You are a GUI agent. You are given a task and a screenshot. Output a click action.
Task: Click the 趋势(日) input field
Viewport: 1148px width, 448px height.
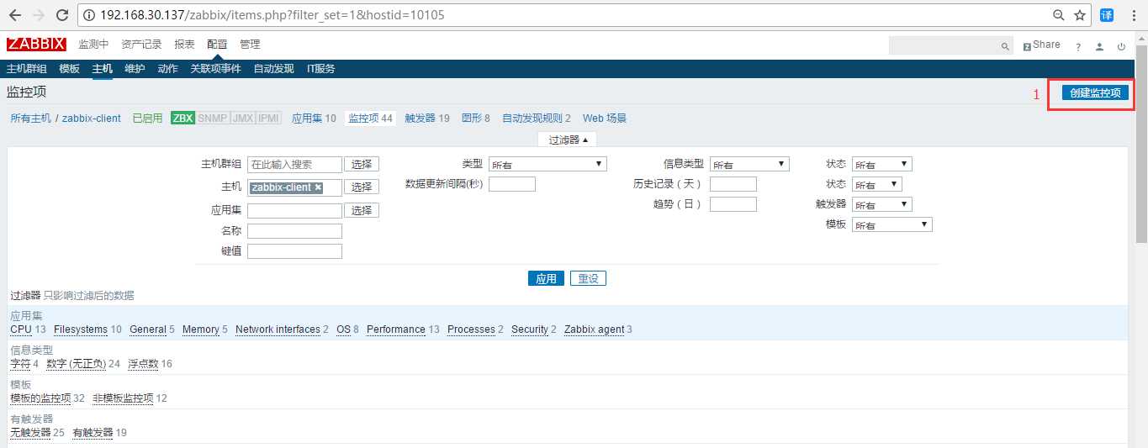[x=733, y=204]
